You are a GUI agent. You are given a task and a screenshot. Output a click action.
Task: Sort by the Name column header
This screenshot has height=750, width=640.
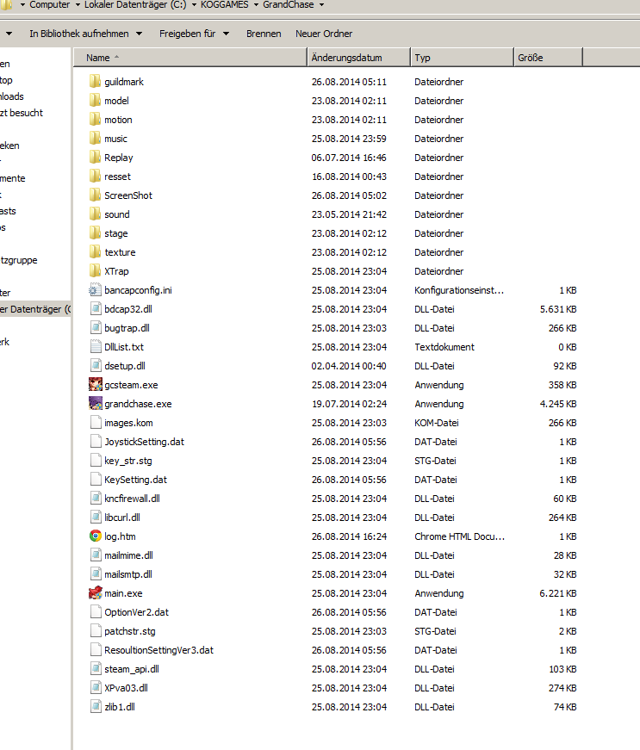click(190, 58)
